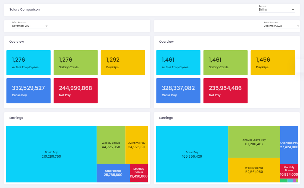Click the 328,337,082 Gross Pay card
The width and height of the screenshot is (304, 188).
point(178,91)
